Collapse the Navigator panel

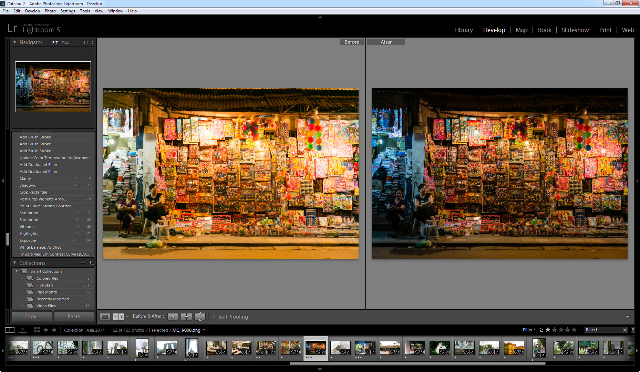pyautogui.click(x=15, y=42)
